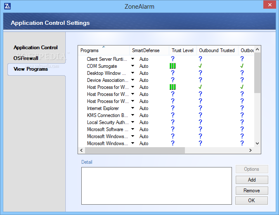Click Local Security Auth Outbound Trusted question mark
279x215 pixels.
pyautogui.click(x=200, y=122)
